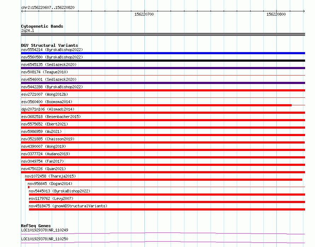Open variant nsv1072458 (Thareja2015) label
Viewport: 315px width, 247px height.
(50, 176)
